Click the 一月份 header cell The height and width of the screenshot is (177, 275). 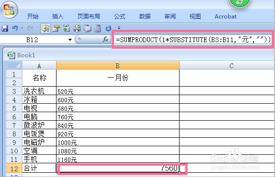[118, 78]
